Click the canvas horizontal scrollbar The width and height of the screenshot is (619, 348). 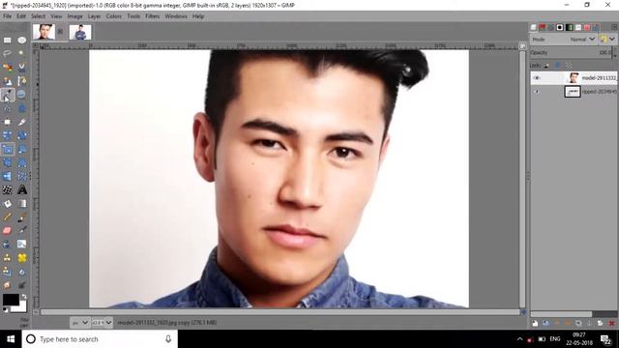pyautogui.click(x=280, y=312)
